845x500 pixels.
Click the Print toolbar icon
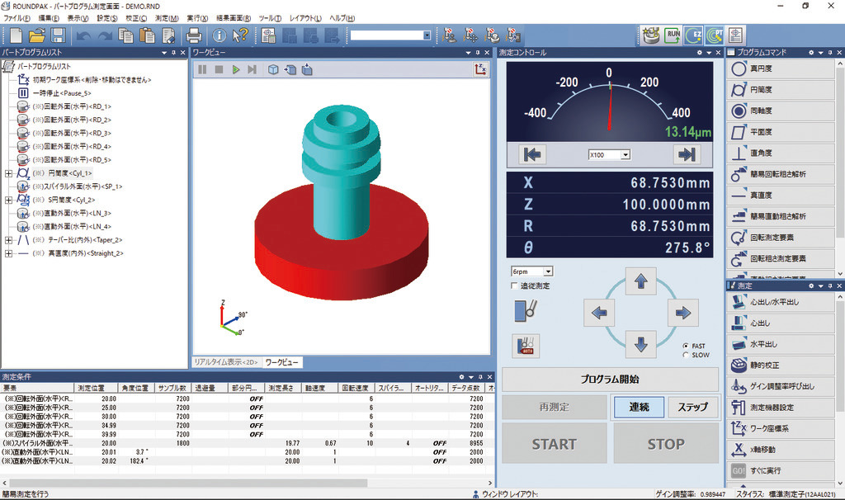click(x=193, y=35)
